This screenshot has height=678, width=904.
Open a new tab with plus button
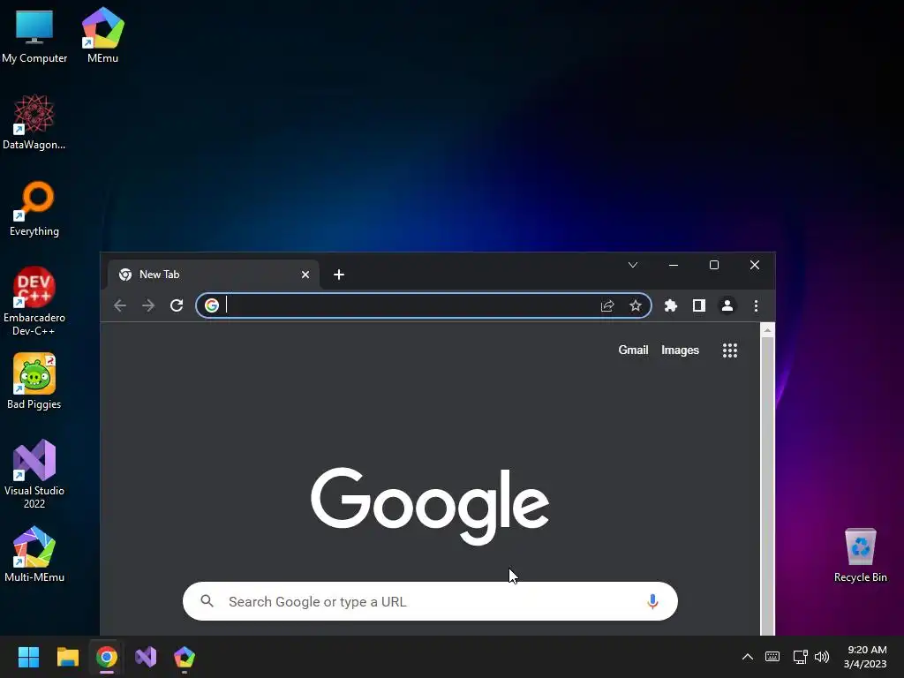point(339,275)
